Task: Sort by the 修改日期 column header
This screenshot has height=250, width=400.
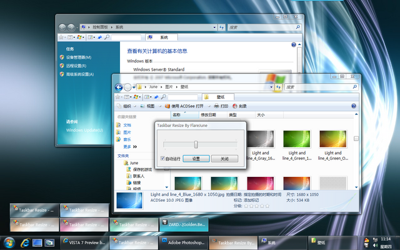Action: 212,115
